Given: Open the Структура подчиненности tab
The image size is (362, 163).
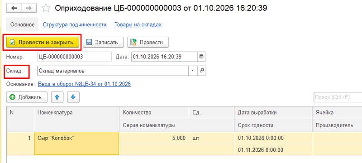Looking at the screenshot, I should (x=75, y=25).
